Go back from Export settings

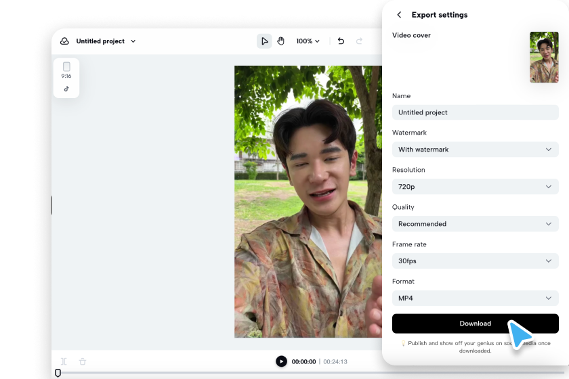(399, 15)
